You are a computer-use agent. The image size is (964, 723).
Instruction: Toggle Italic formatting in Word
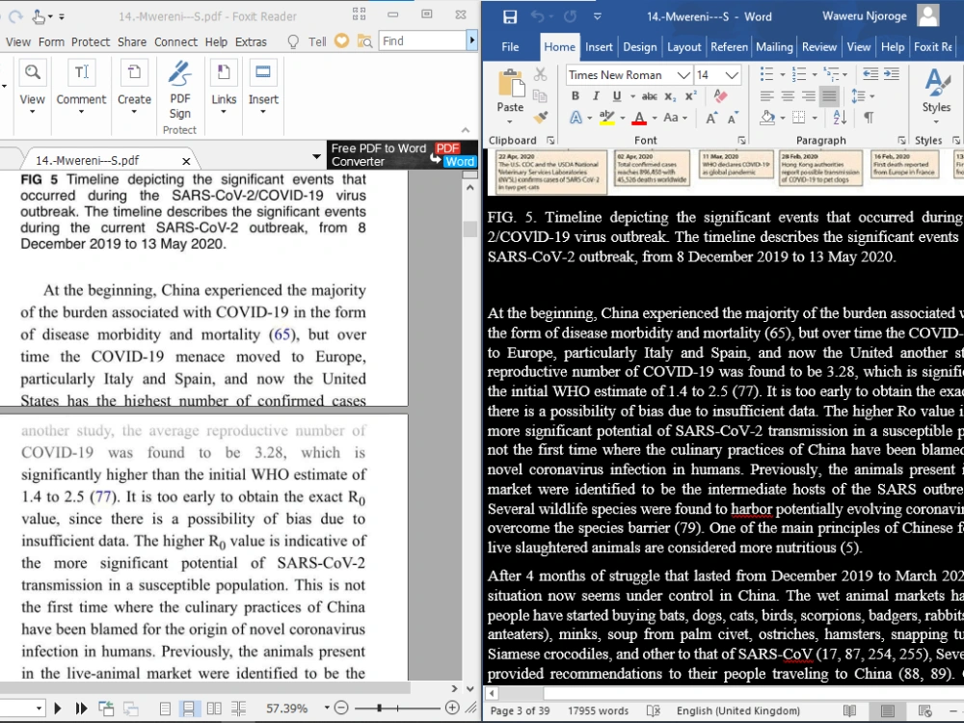[596, 95]
